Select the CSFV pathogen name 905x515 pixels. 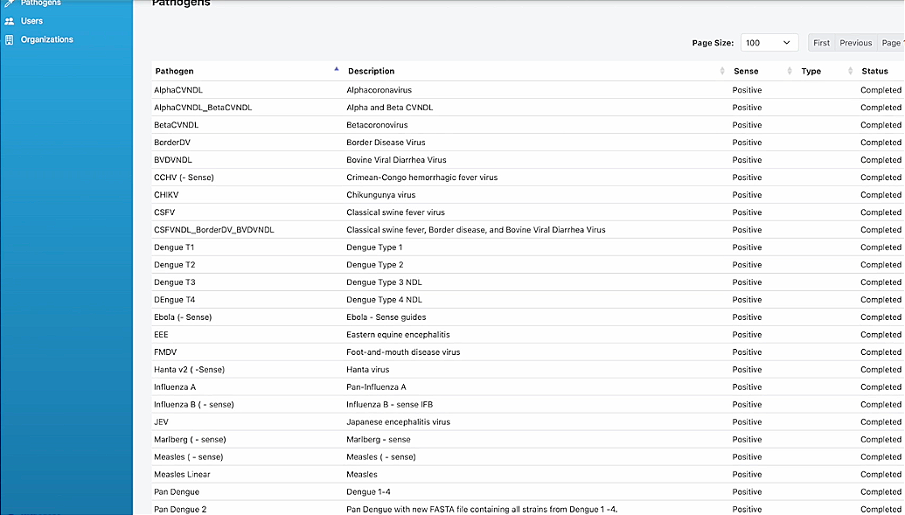[164, 212]
